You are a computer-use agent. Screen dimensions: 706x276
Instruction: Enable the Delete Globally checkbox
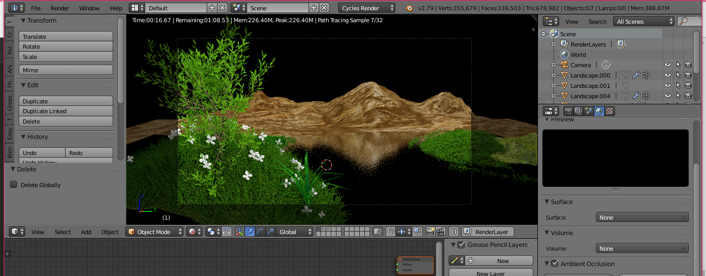point(14,185)
